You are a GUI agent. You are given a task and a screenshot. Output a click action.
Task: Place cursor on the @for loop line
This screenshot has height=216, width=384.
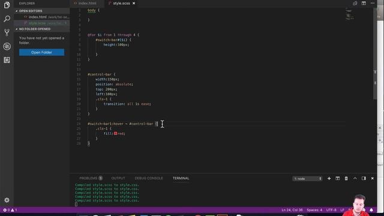(x=113, y=35)
